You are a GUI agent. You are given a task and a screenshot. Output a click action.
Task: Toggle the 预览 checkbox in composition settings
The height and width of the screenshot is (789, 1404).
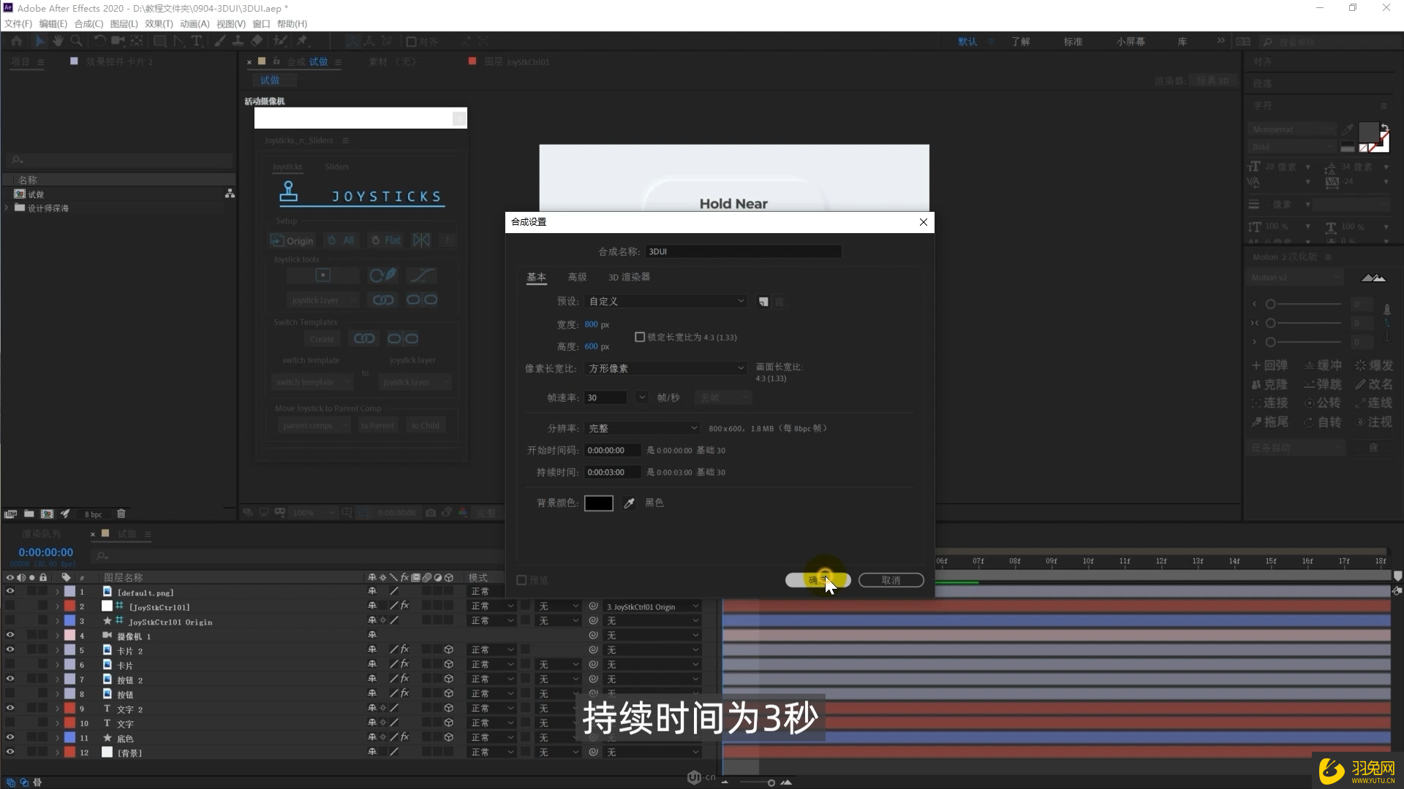[521, 579]
